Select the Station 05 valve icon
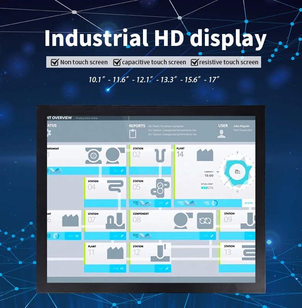Image resolution: width=302 pixels, height=308 pixels. pyautogui.click(x=160, y=188)
